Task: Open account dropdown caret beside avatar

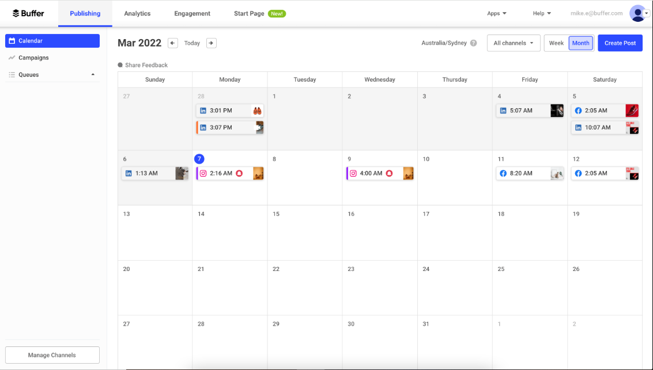Action: (646, 13)
